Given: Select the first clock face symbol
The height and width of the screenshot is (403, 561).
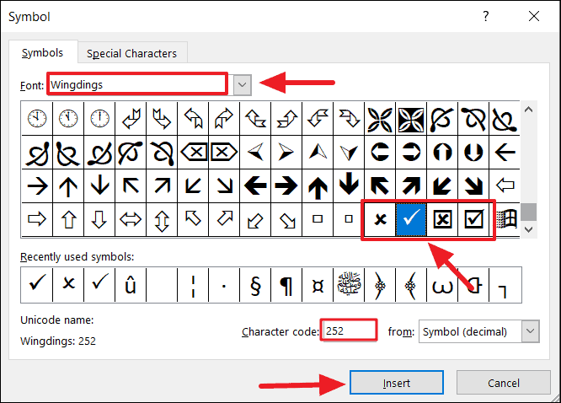Looking at the screenshot, I should 37,119.
